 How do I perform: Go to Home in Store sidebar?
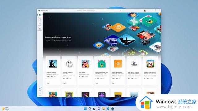40,15
